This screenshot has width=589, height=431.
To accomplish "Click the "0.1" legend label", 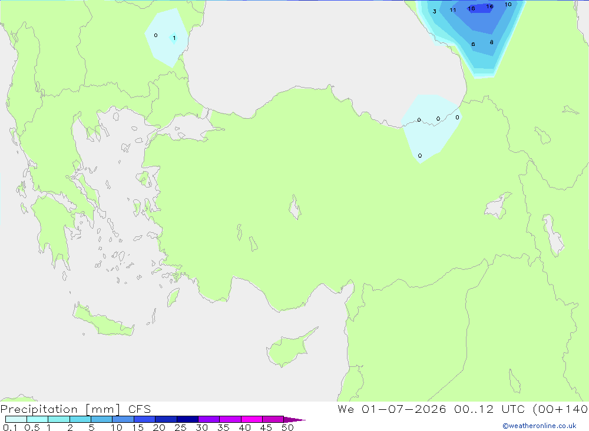I will pos(10,427).
